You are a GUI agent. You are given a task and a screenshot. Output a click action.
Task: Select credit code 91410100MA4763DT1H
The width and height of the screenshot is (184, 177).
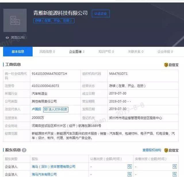pos(49,74)
